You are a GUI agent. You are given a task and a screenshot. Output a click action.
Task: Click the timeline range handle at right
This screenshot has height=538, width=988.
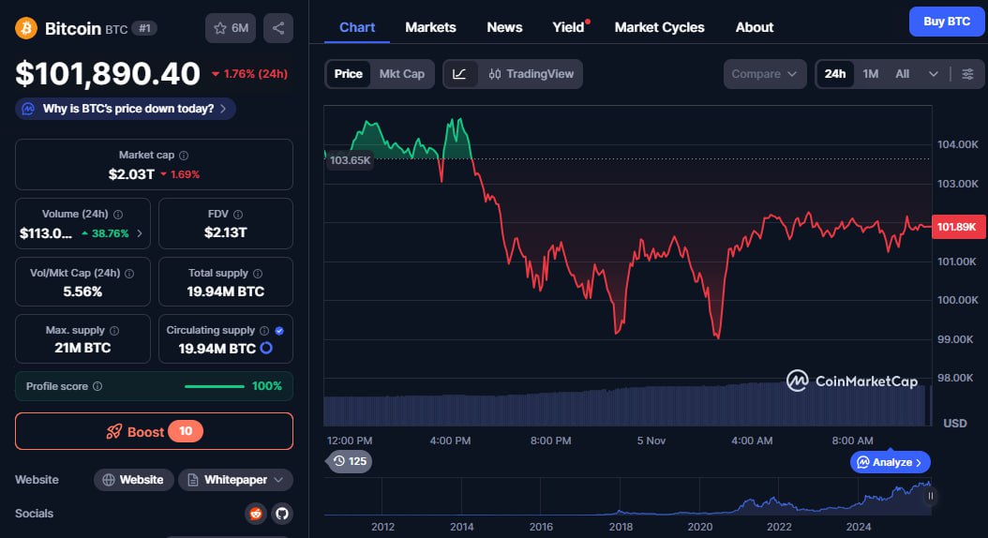[930, 496]
